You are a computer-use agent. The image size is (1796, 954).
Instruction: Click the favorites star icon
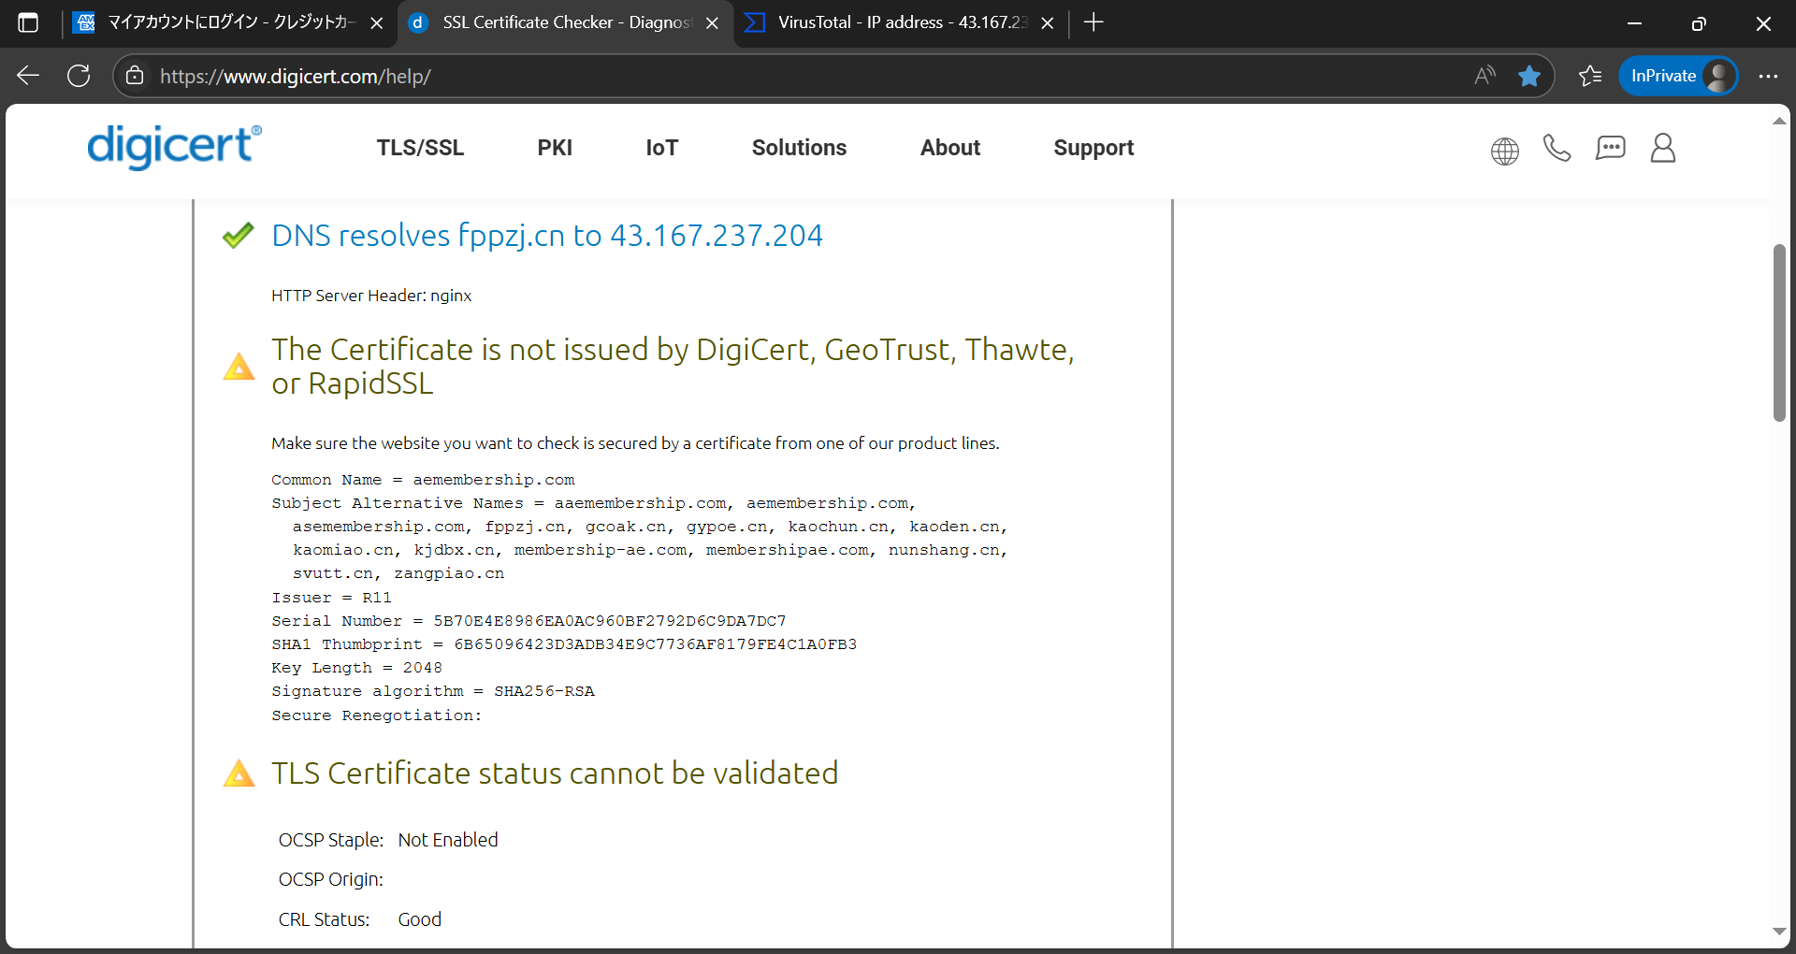click(1529, 76)
